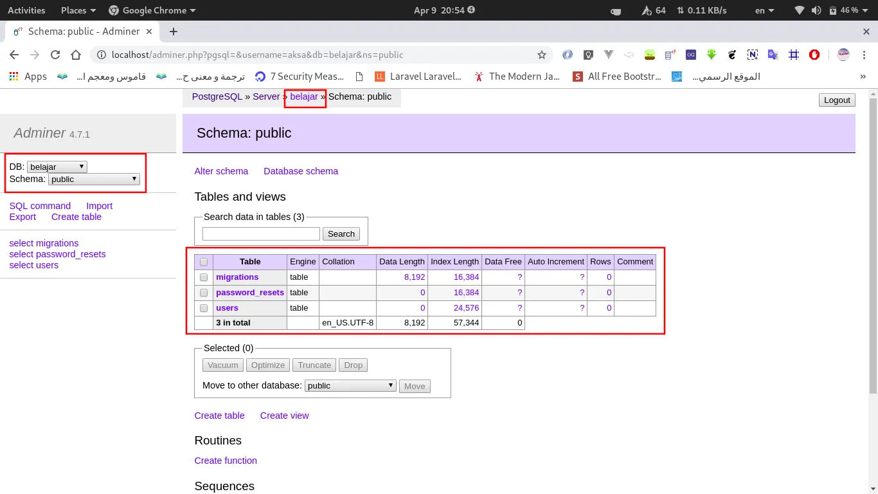The image size is (878, 494).
Task: Click the database extension icon
Action: 670,55
